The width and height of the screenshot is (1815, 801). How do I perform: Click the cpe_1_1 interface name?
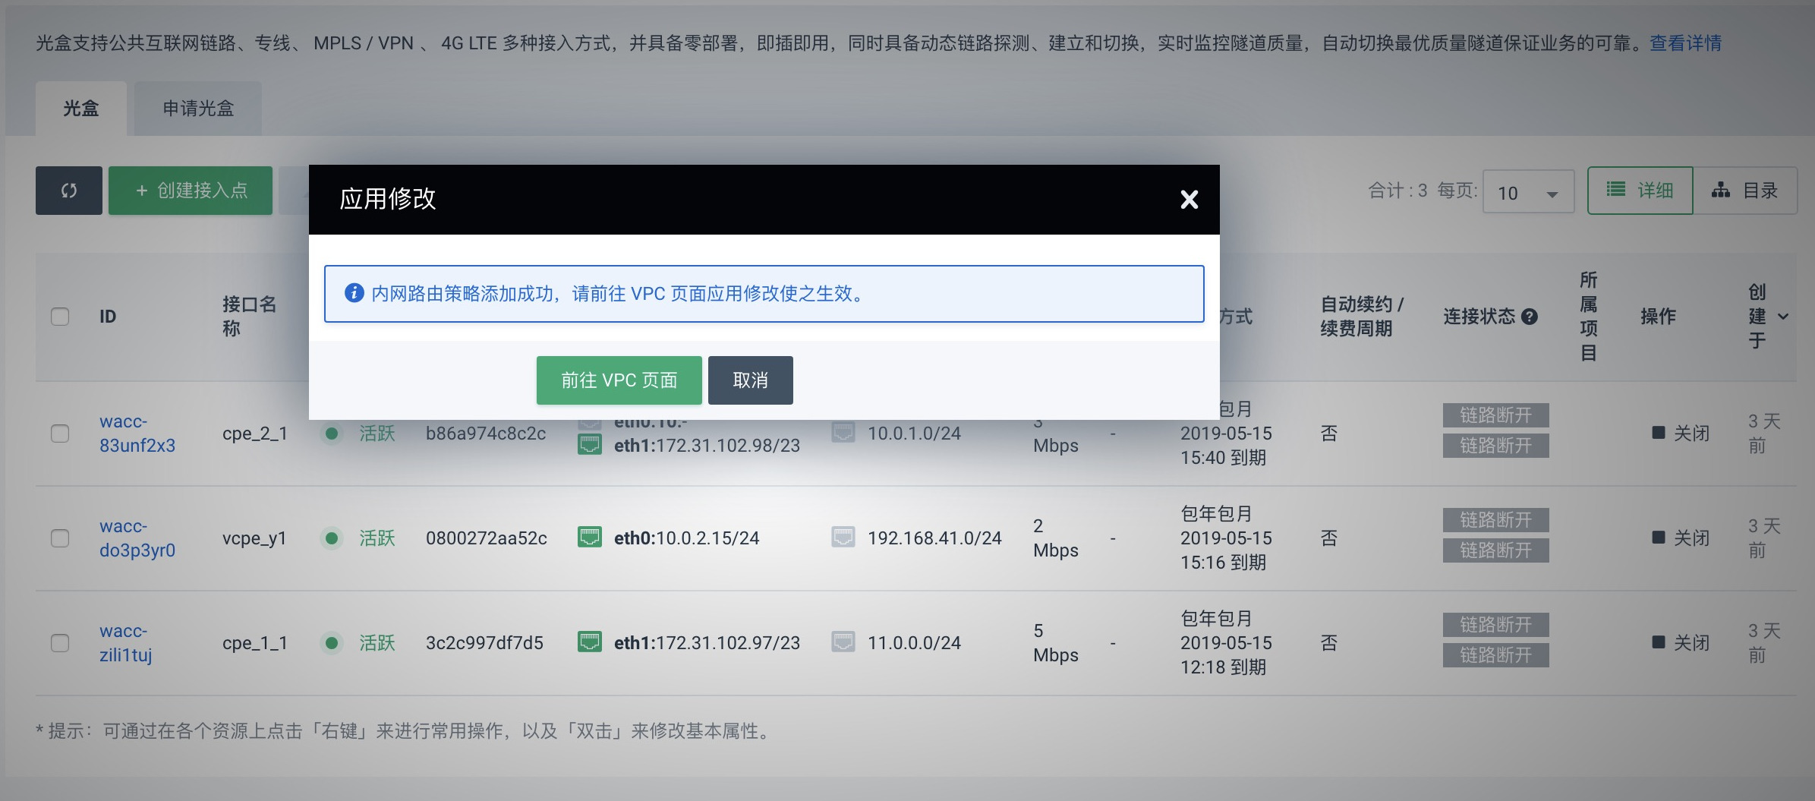point(255,643)
